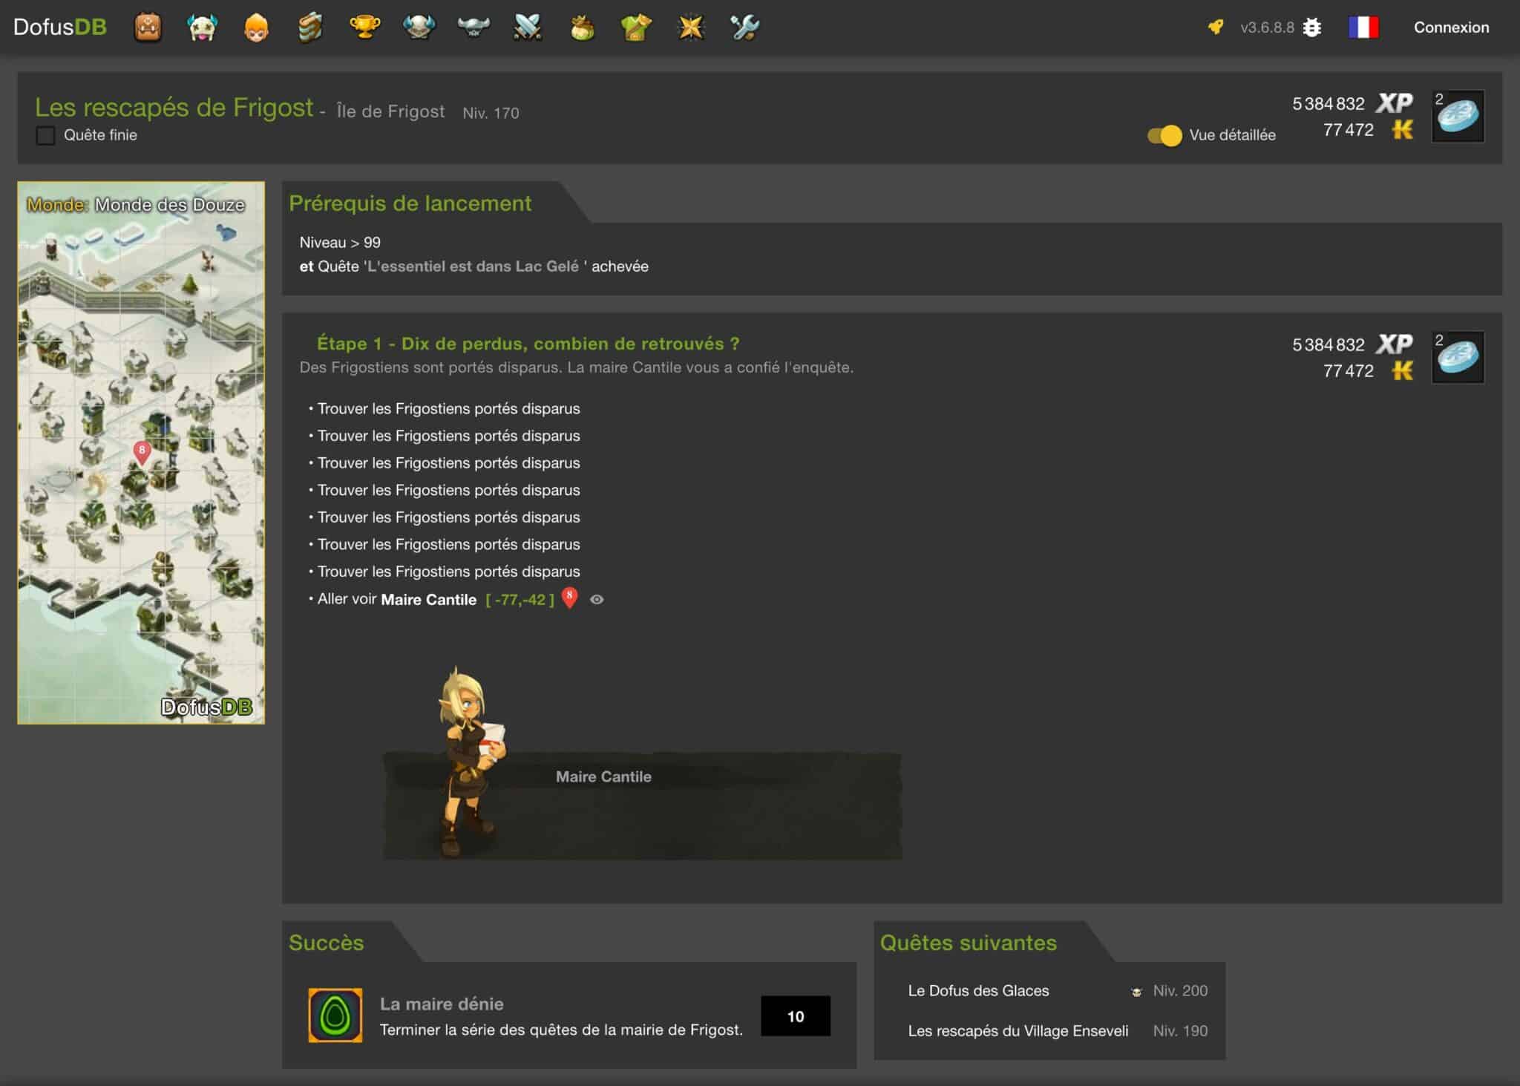
Task: Click the Île de Frigost area label
Action: pos(390,111)
